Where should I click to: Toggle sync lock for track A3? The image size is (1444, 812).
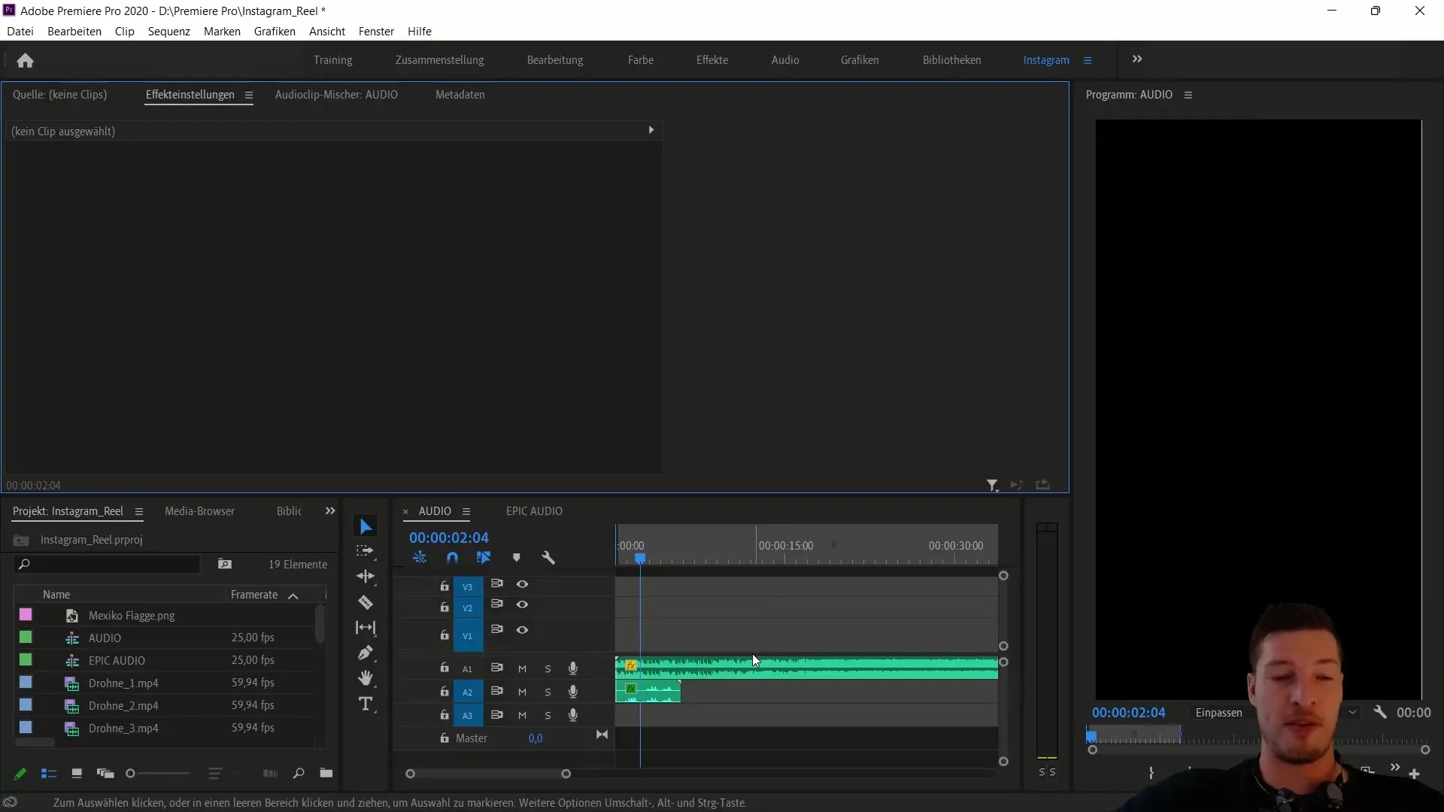(x=496, y=715)
